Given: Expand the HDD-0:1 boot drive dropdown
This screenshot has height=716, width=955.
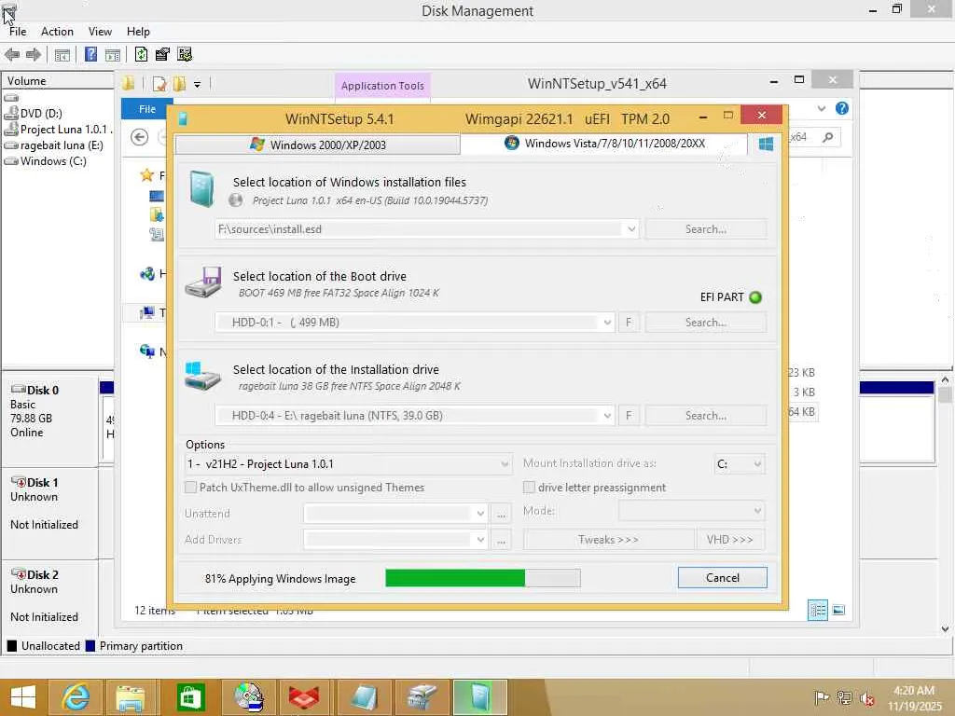Looking at the screenshot, I should 606,322.
